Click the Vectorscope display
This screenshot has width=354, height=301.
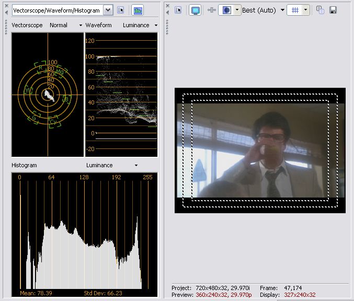(x=48, y=95)
